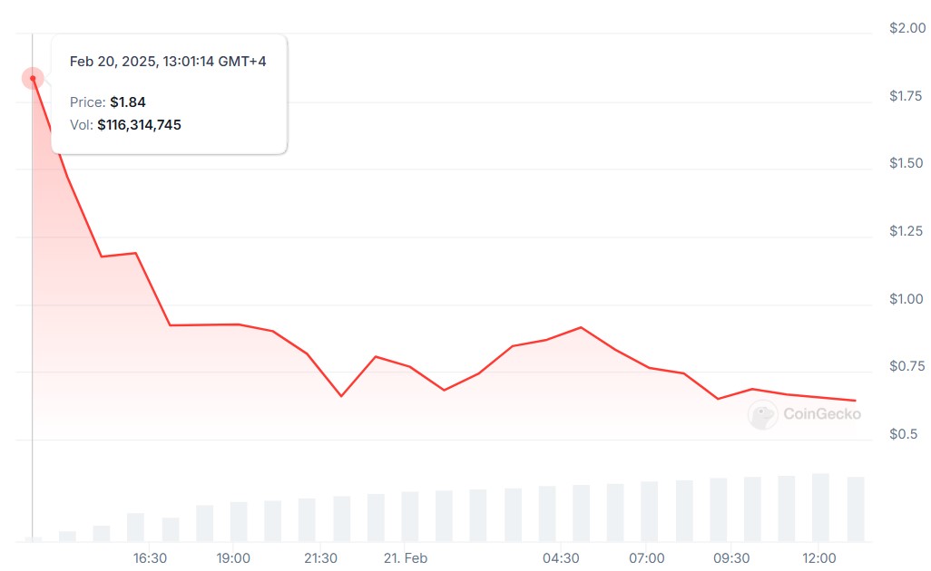Screen dimensions: 931x571
Task: Click the rightmost volume bar
Action: pos(855,509)
